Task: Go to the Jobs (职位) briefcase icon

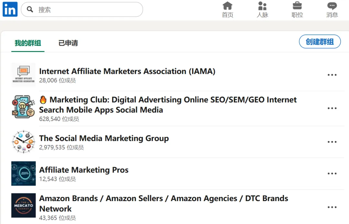Action: pyautogui.click(x=297, y=6)
